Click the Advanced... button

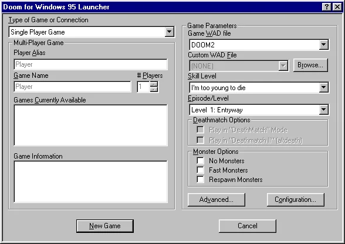pos(217,200)
